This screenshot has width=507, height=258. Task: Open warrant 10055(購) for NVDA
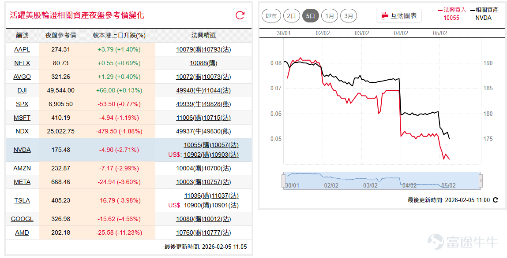(x=197, y=145)
